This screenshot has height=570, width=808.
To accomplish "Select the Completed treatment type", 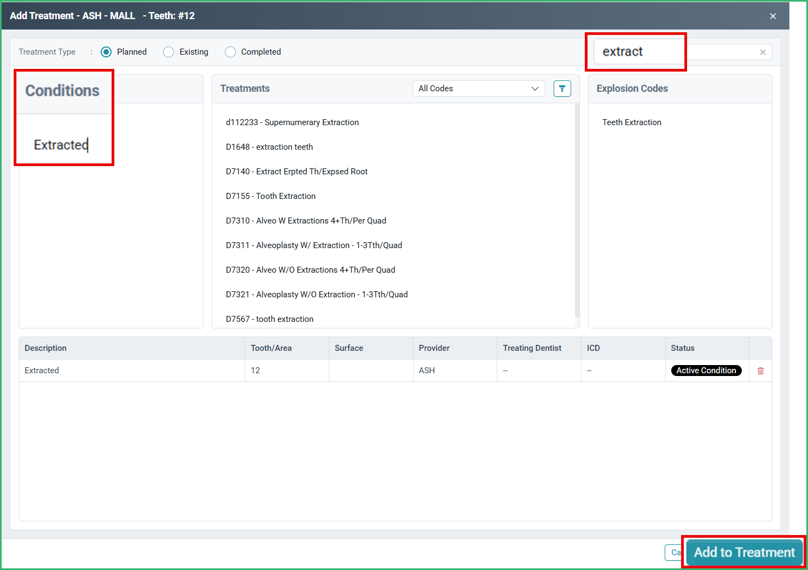I will click(230, 52).
